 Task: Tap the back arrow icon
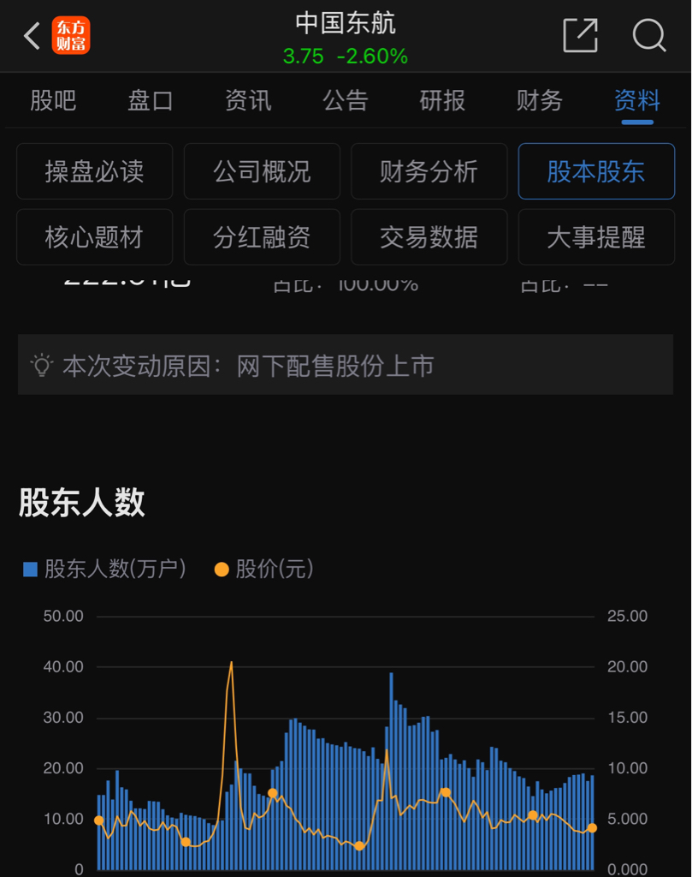[x=32, y=36]
